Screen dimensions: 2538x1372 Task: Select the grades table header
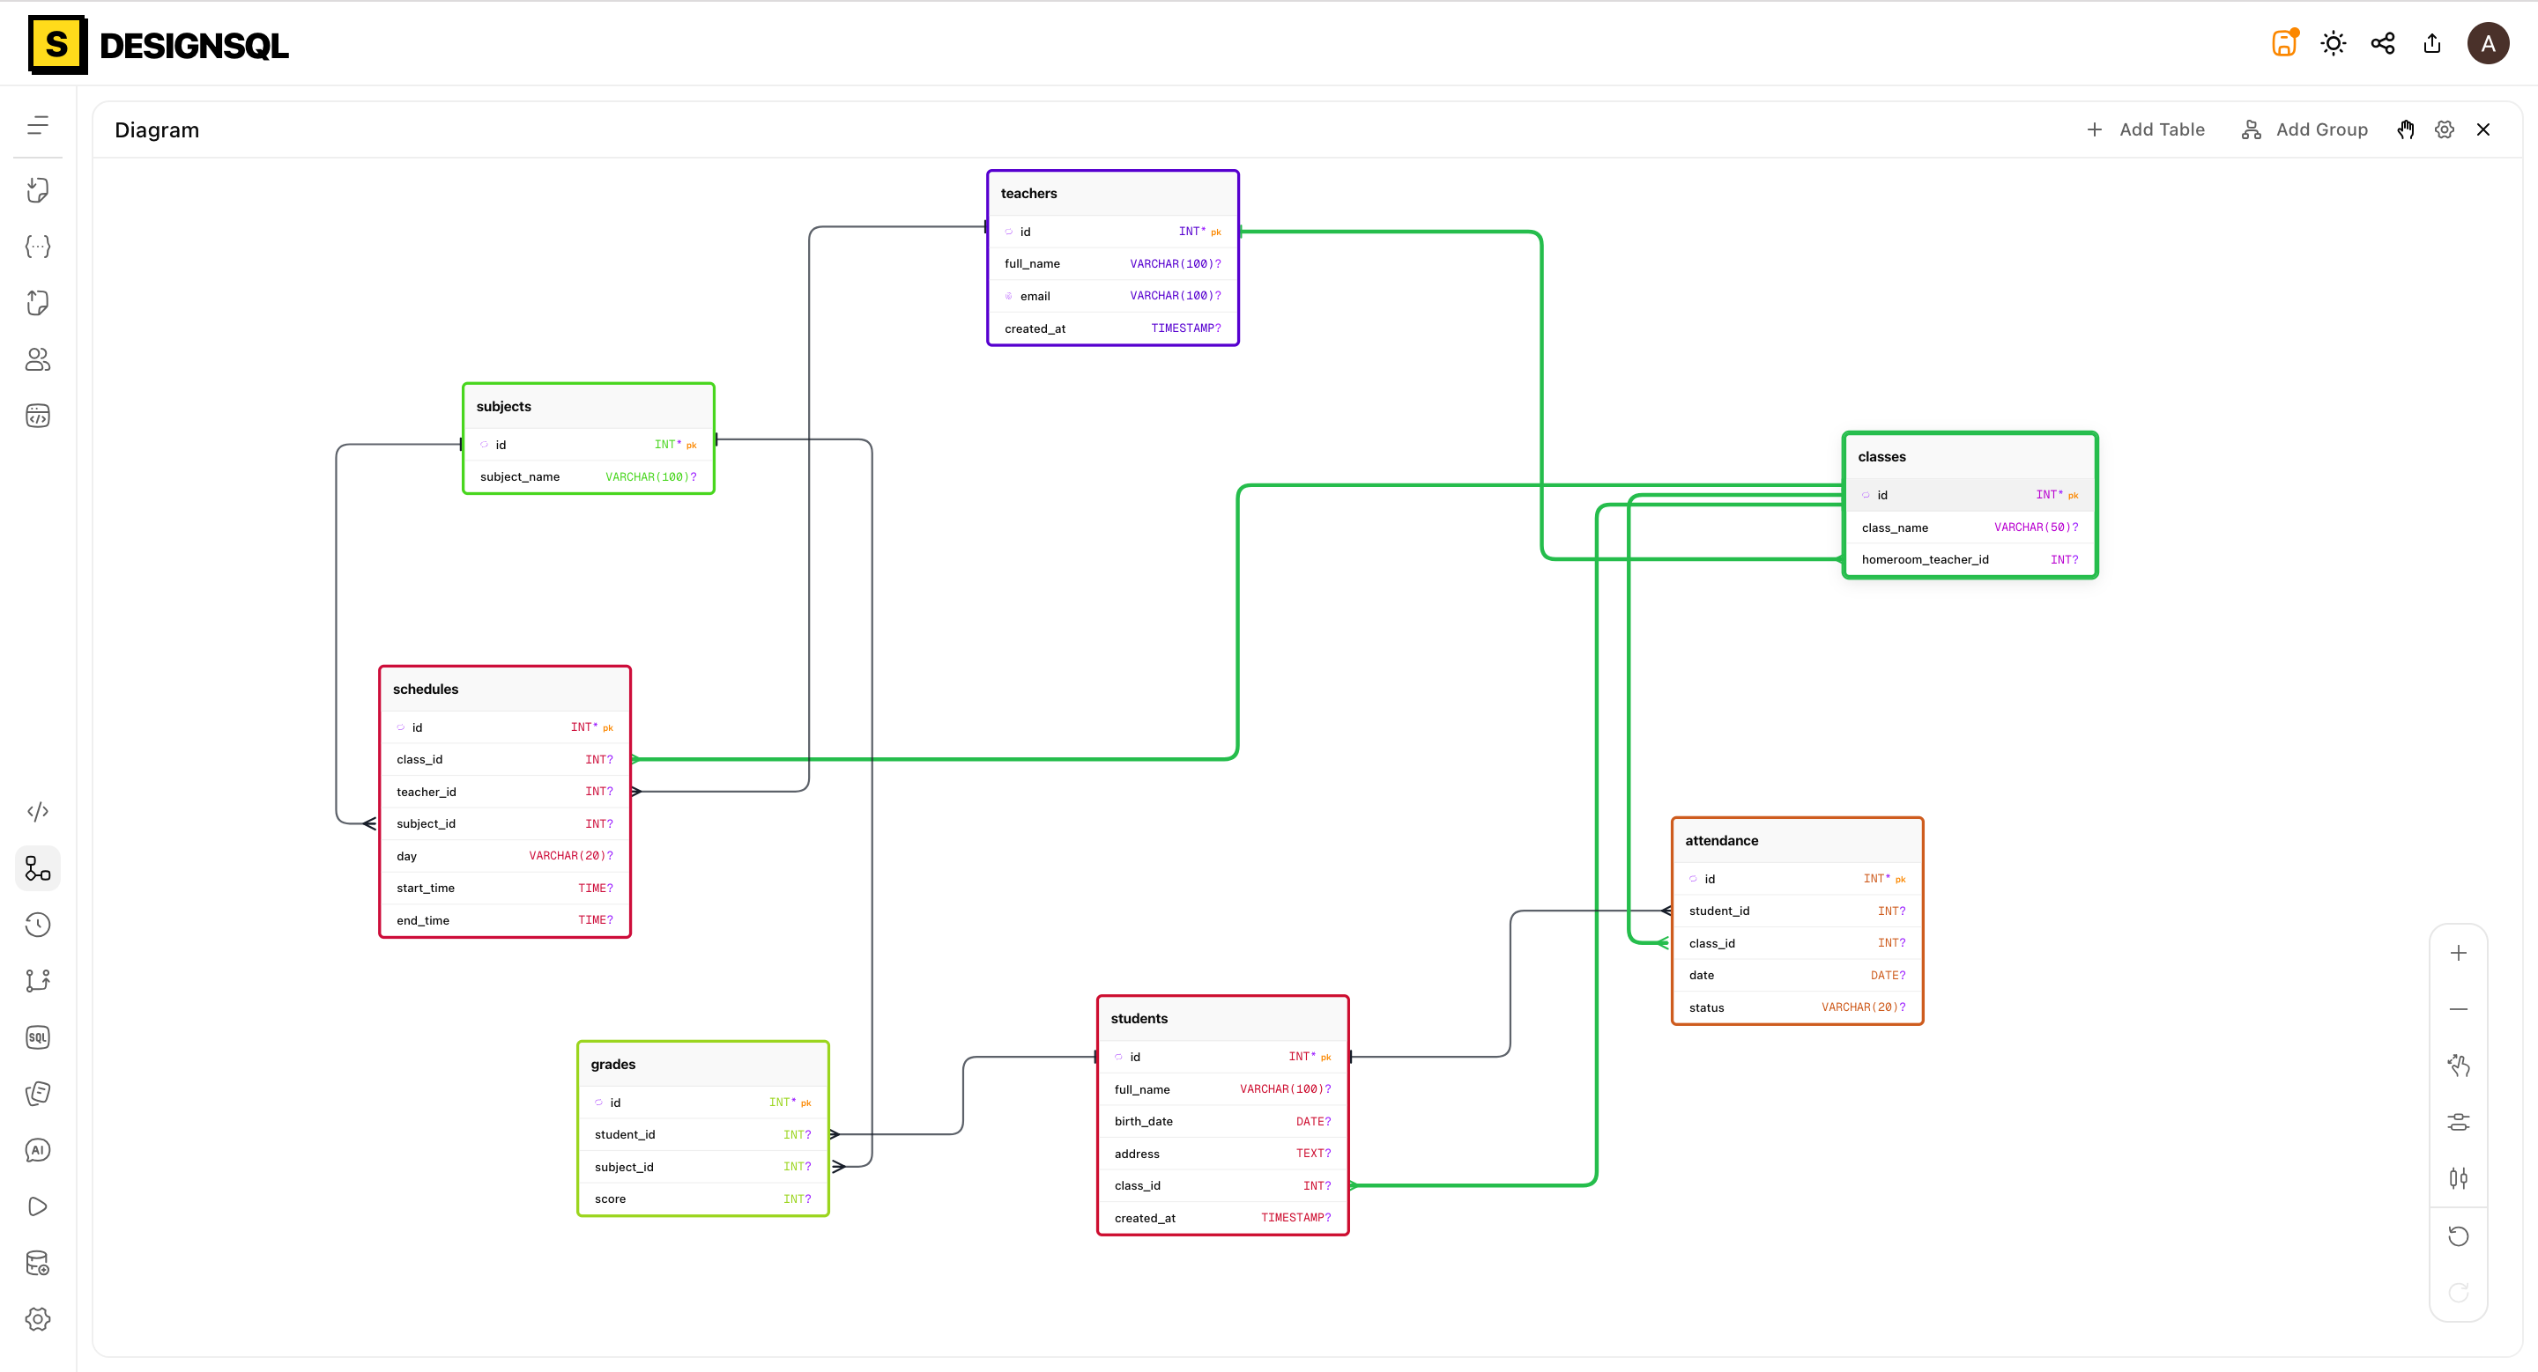coord(702,1064)
